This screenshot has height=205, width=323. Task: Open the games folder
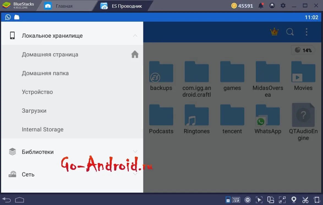click(x=232, y=76)
